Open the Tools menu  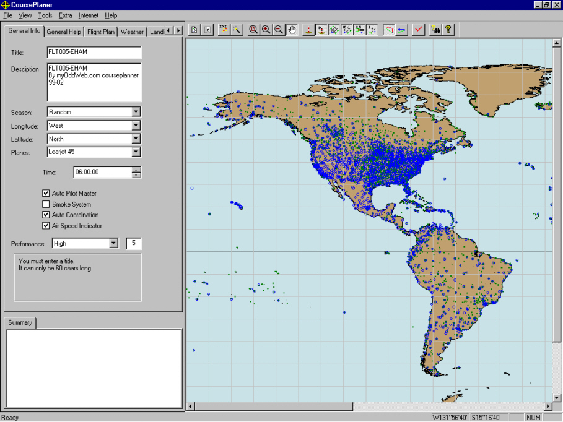[45, 15]
